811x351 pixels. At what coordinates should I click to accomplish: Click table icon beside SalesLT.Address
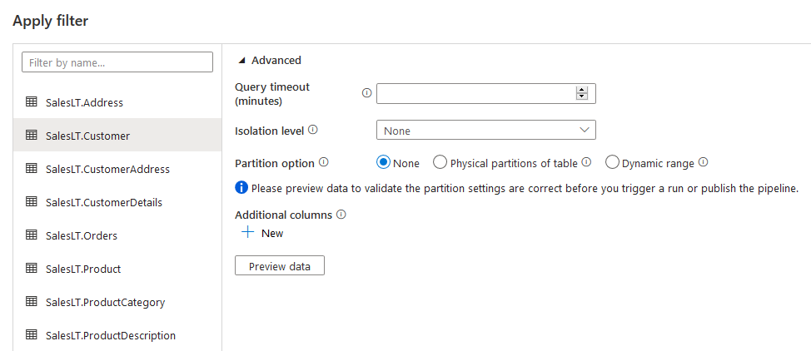(32, 102)
